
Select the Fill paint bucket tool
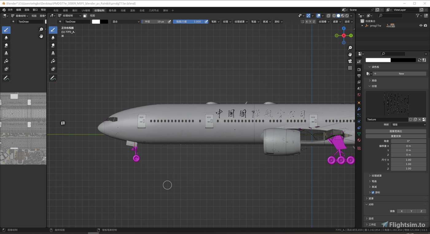tap(53, 61)
